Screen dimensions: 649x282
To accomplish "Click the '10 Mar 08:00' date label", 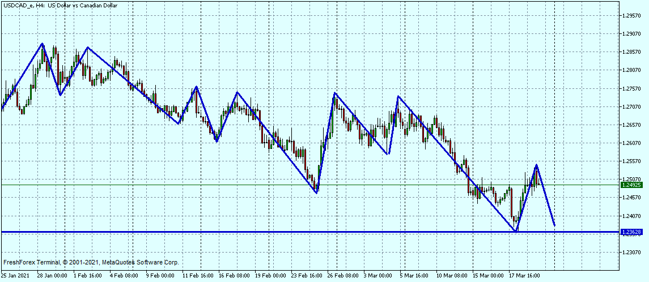I will click(452, 275).
